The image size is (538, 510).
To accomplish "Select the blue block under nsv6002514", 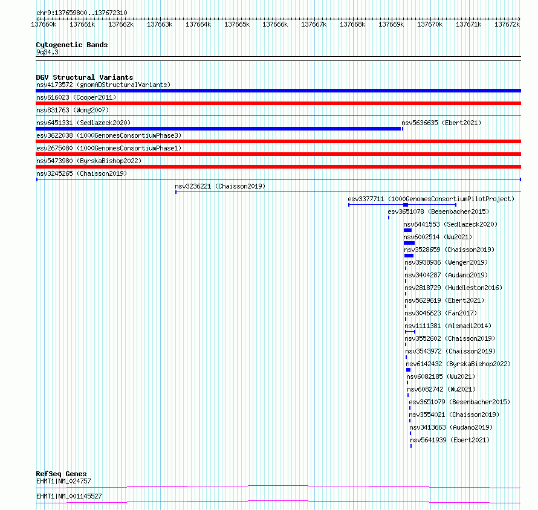I will (x=409, y=243).
